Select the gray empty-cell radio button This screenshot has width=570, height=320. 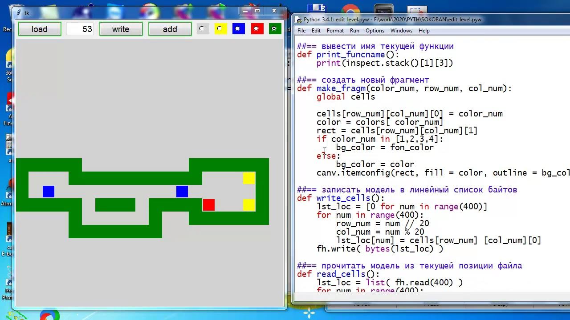[x=203, y=29]
